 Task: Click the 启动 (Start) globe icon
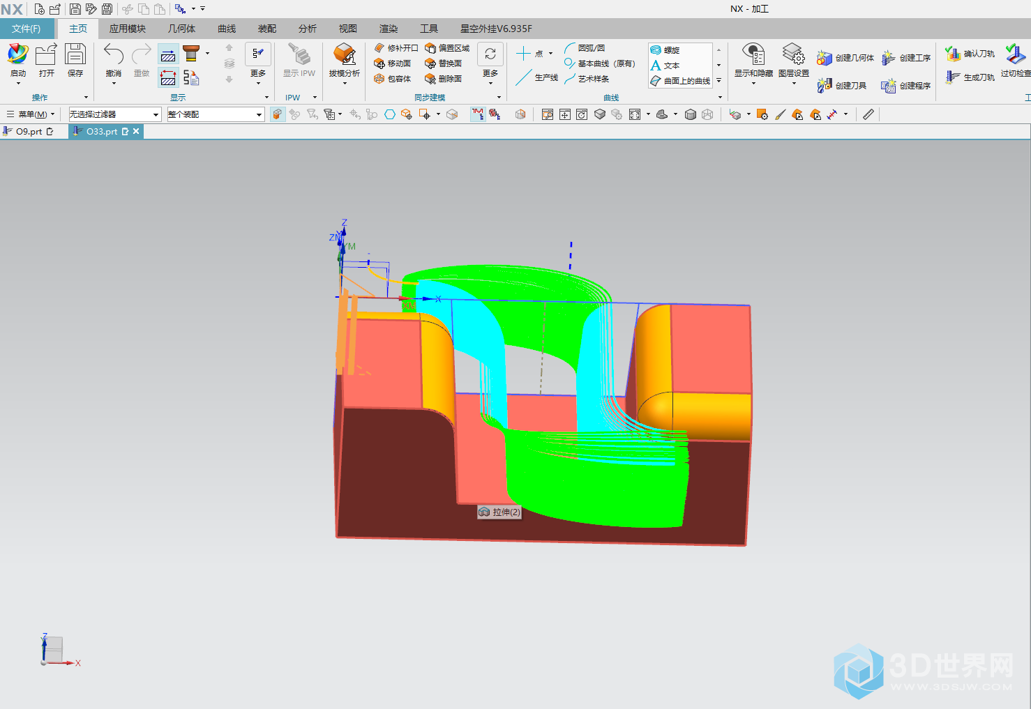pos(17,55)
